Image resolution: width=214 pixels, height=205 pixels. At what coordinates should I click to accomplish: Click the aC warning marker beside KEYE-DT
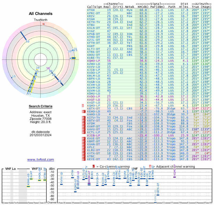click(x=84, y=159)
